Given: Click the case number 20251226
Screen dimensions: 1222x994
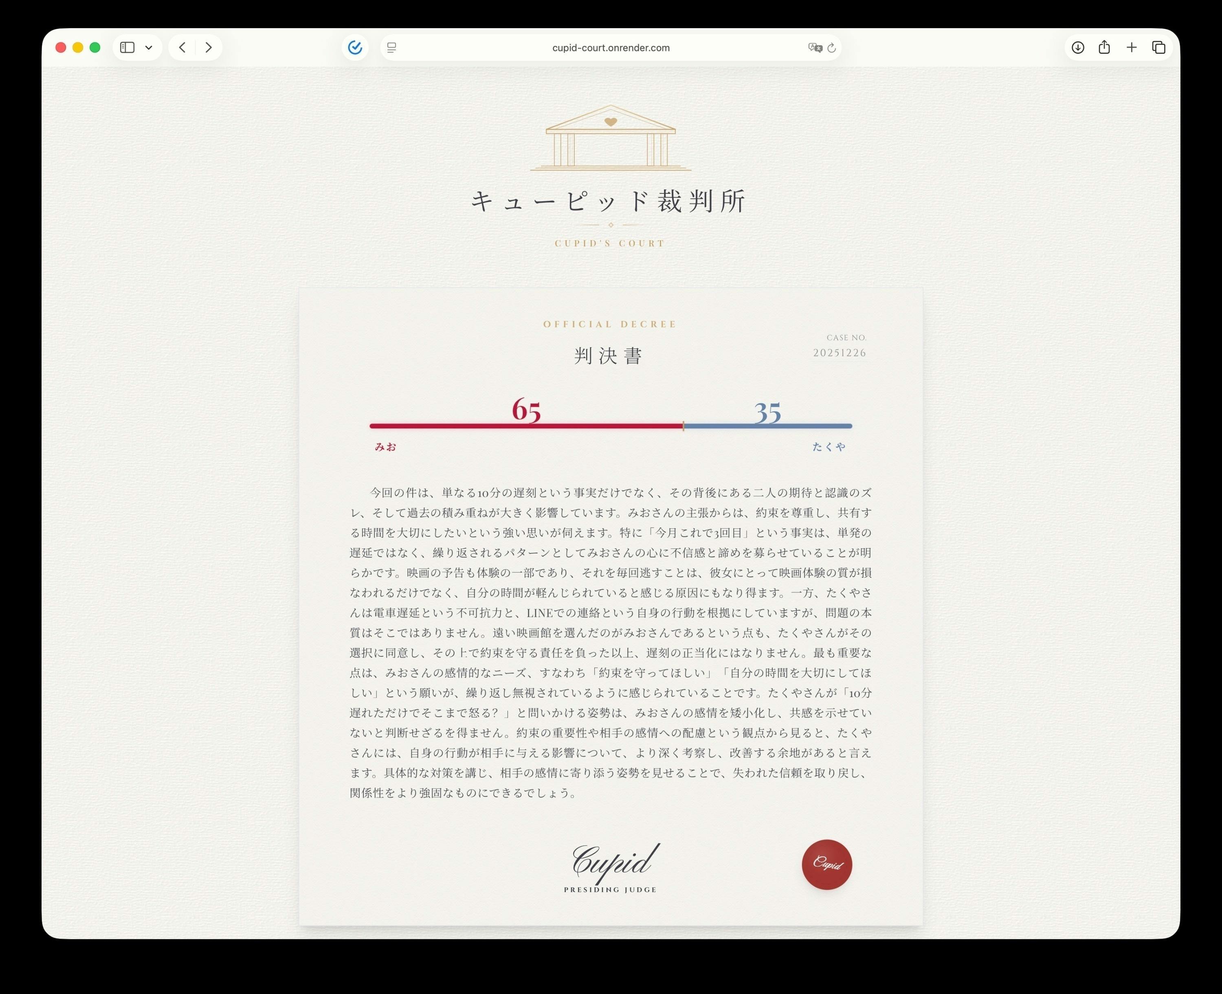Looking at the screenshot, I should (x=839, y=353).
